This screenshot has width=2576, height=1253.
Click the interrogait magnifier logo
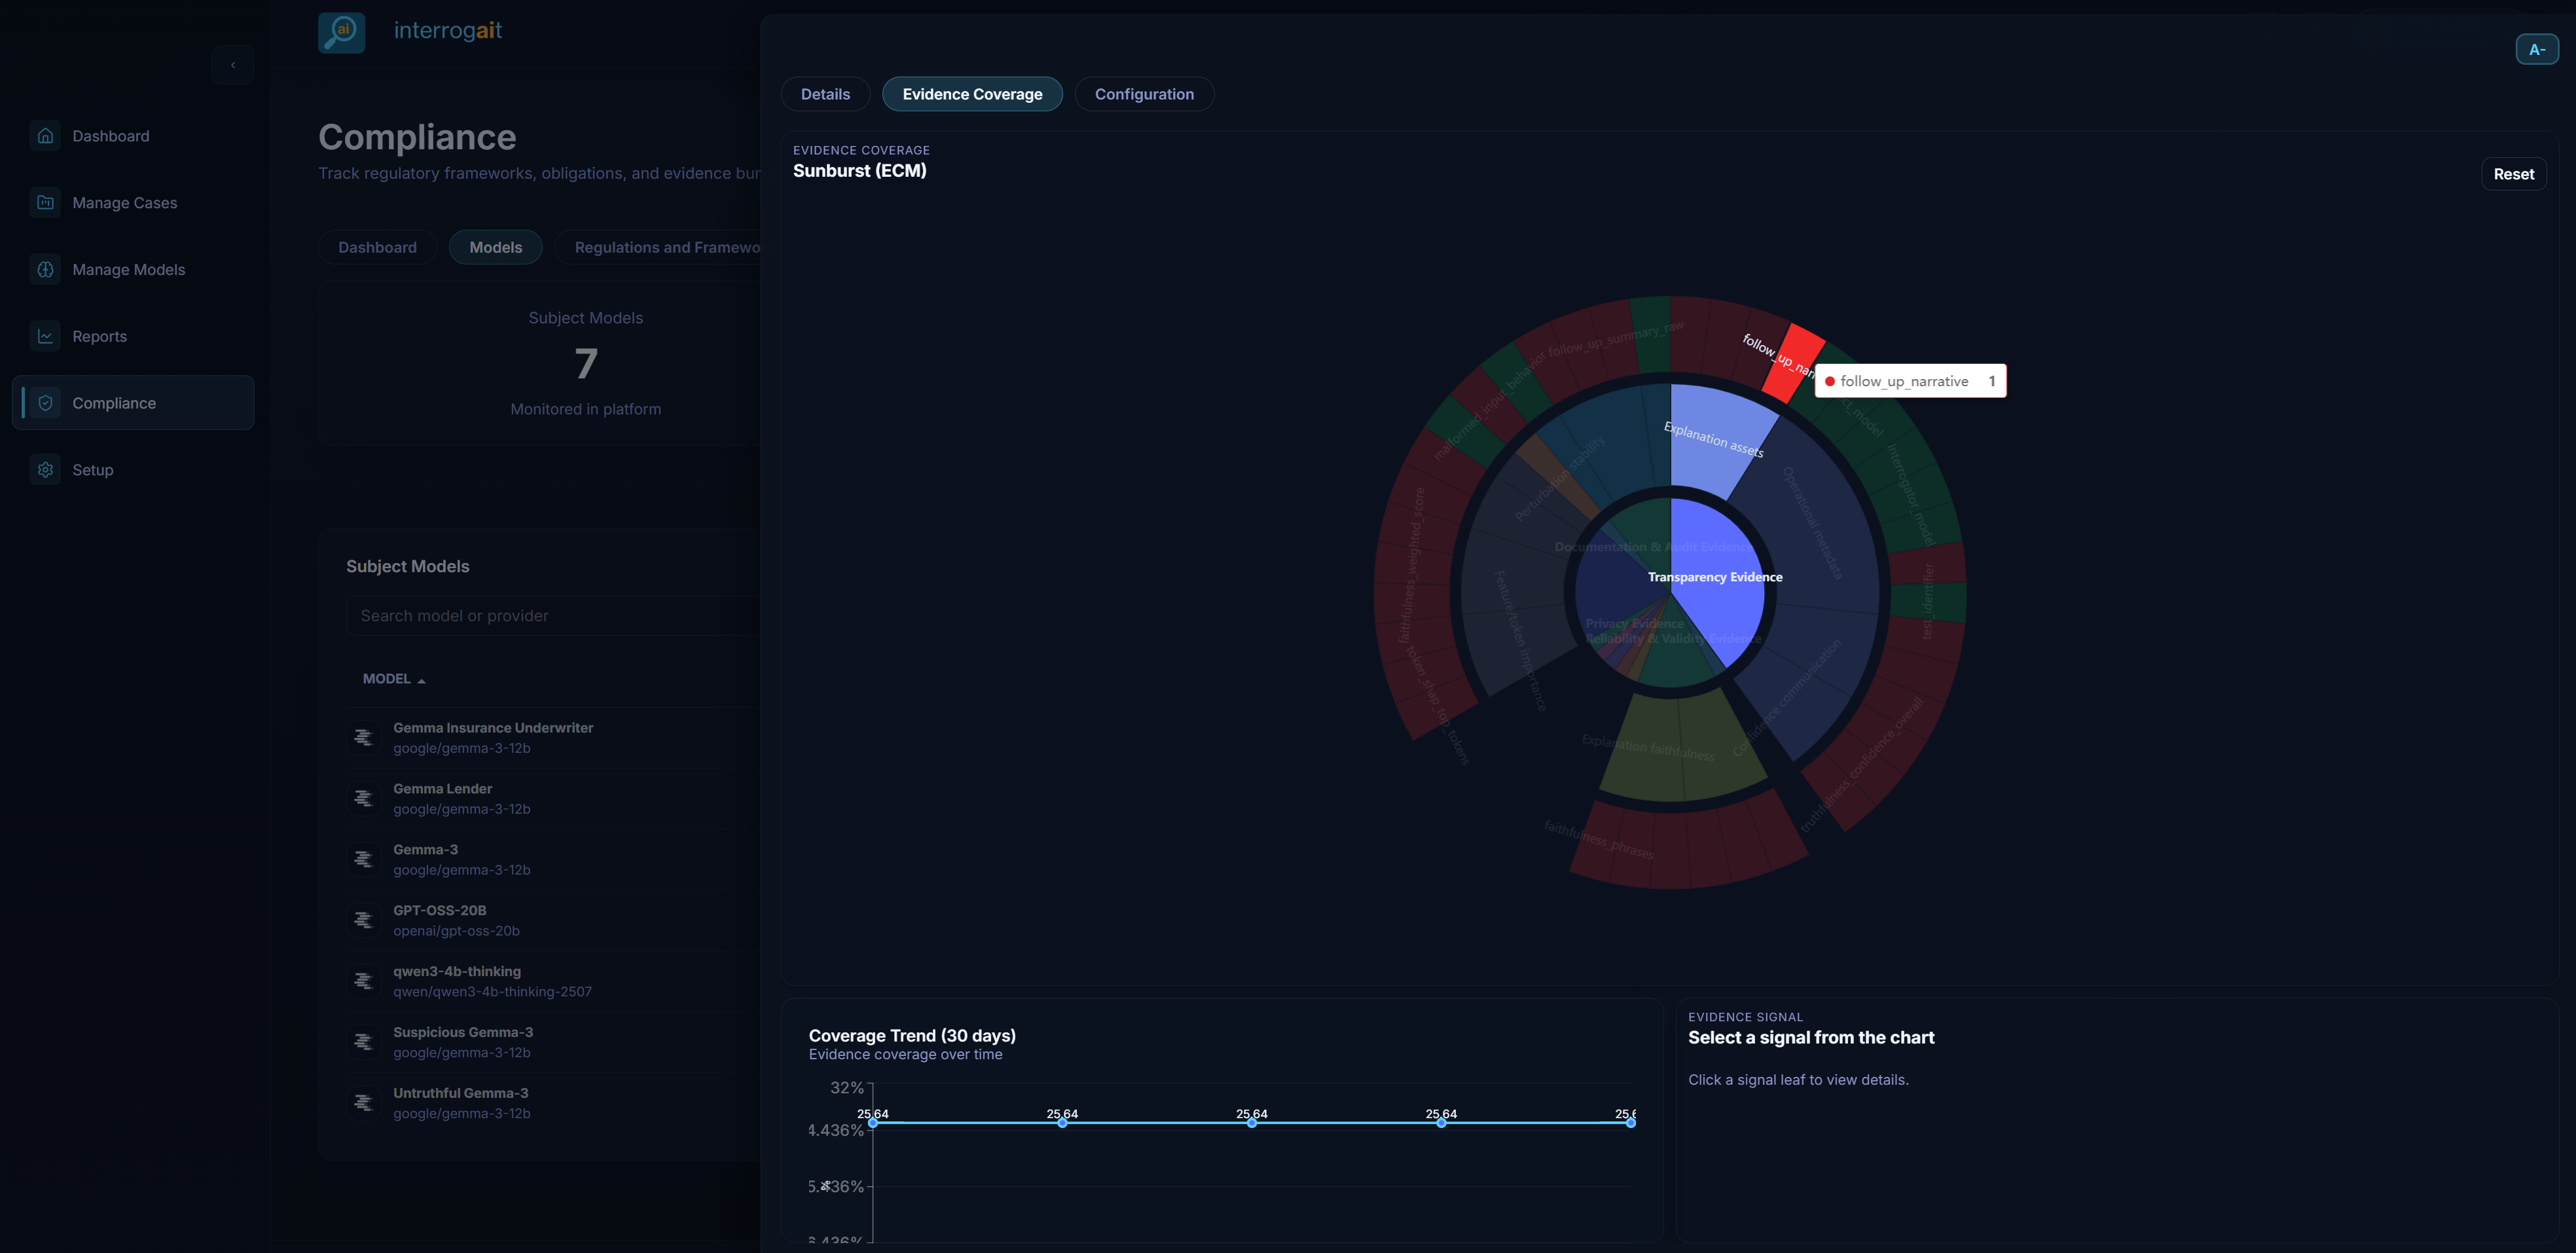[341, 32]
